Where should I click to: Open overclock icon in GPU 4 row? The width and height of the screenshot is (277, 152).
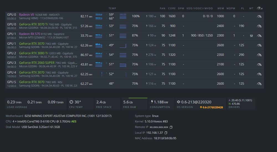259,74
